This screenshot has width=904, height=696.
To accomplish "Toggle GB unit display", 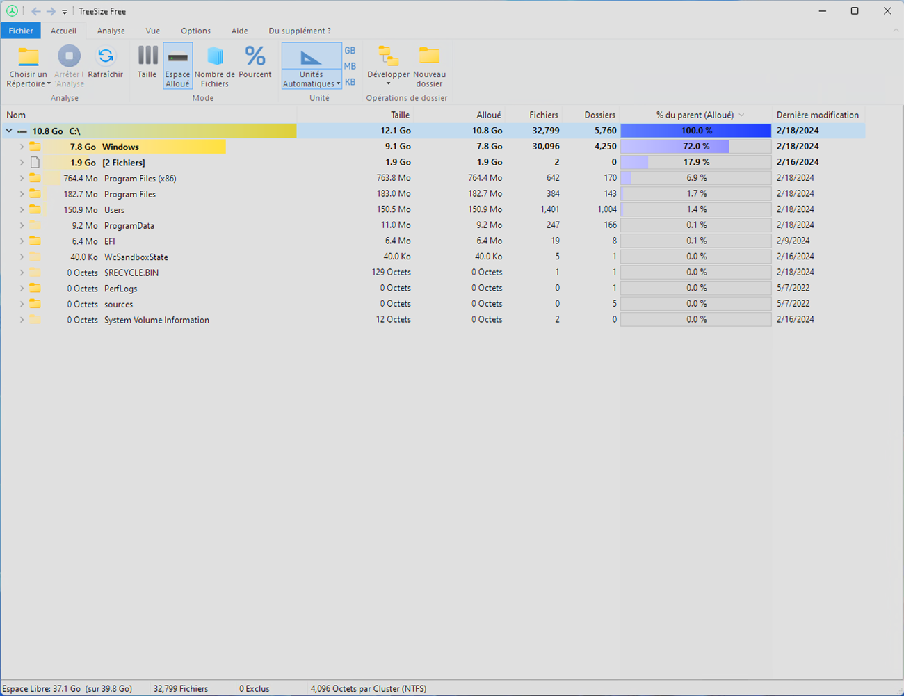I will [350, 51].
